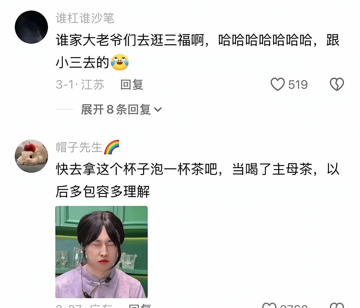Tap the rainbow emoji beside 帽子先生

[112, 147]
